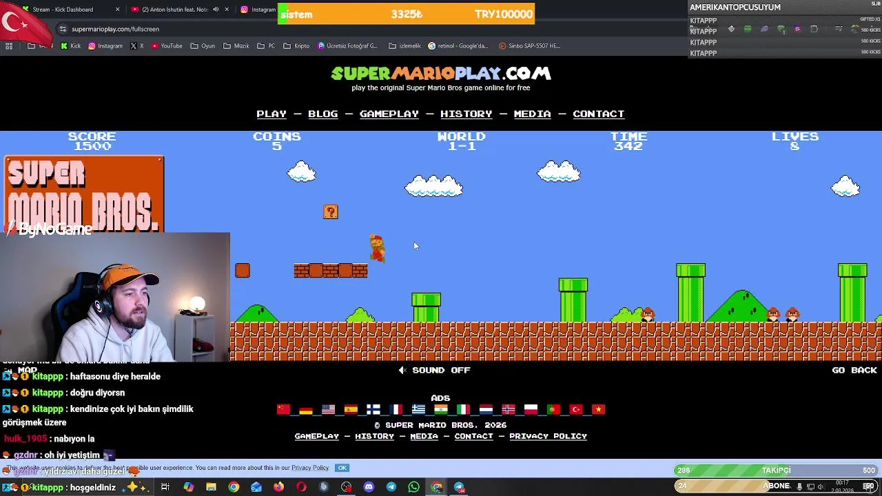The width and height of the screenshot is (882, 496).
Task: Open the Sinbo SAP-5507 bookmark
Action: (x=529, y=46)
